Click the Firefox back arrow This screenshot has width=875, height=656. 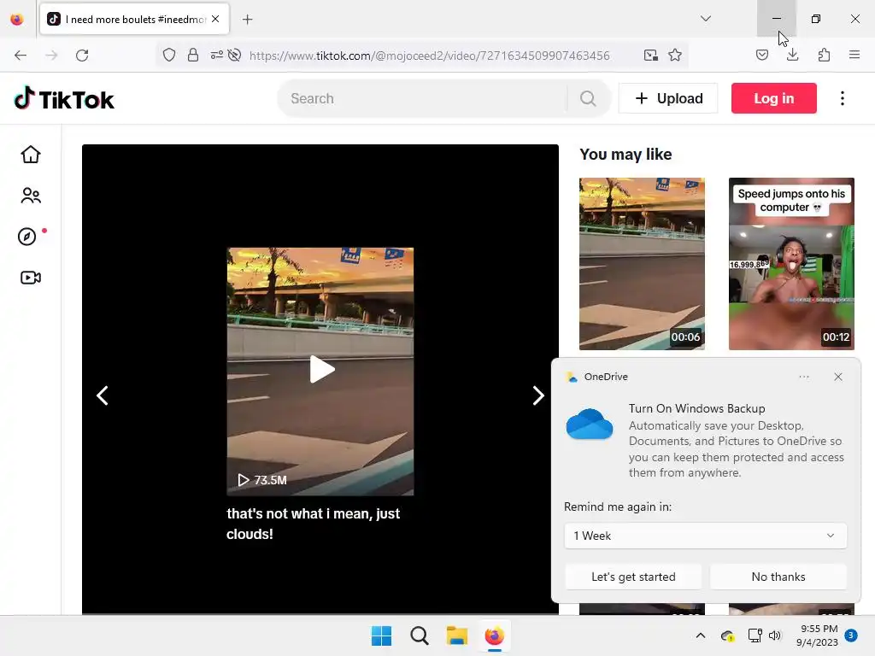click(21, 56)
